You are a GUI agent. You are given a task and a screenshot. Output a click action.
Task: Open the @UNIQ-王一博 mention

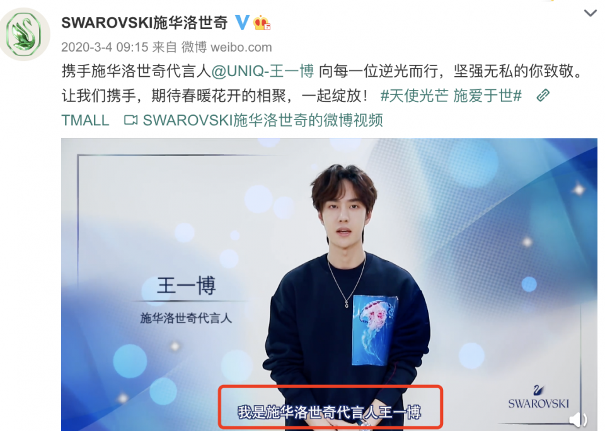coord(262,71)
